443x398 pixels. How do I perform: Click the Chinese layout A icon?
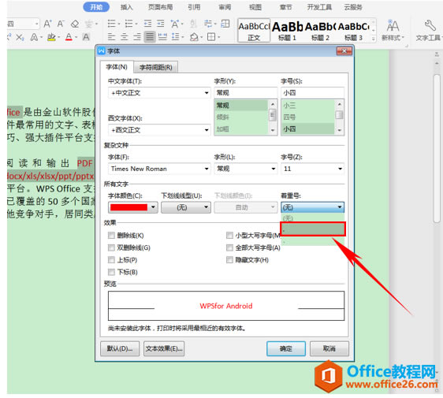(x=175, y=24)
